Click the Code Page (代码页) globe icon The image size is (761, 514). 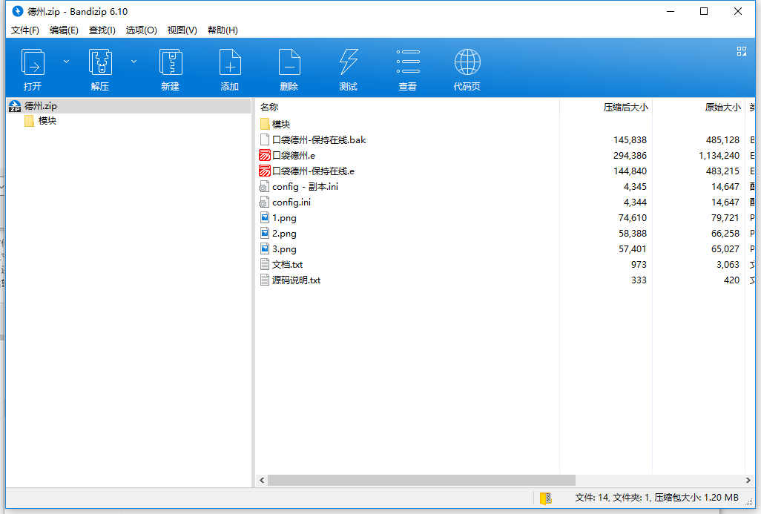click(467, 62)
